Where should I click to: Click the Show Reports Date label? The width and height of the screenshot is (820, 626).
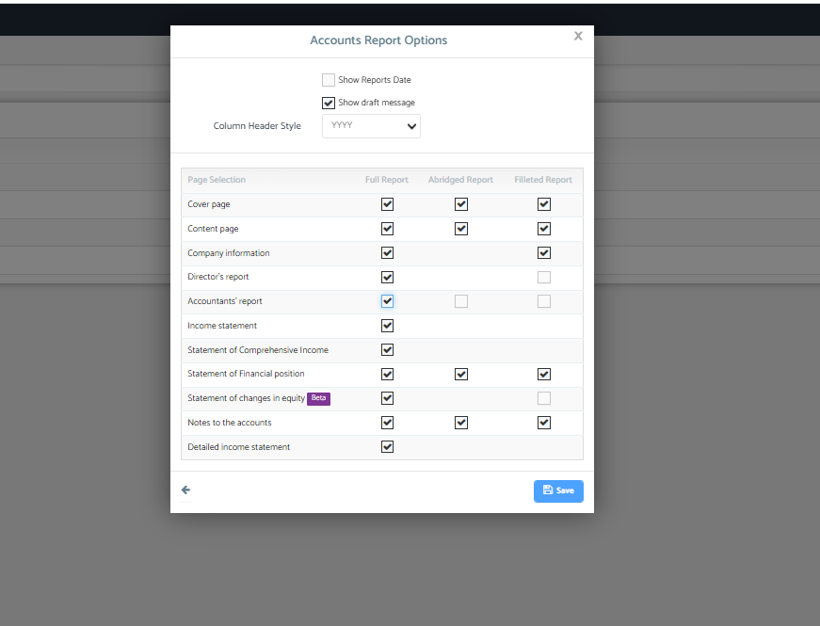coord(375,80)
